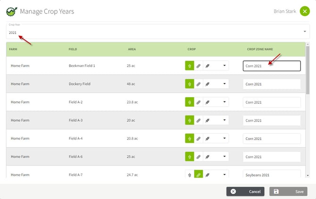Select wheat icon for Field A-2
The height and width of the screenshot is (199, 316).
click(x=208, y=102)
